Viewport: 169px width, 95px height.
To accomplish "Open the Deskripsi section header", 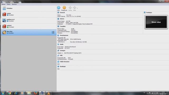I will [x=63, y=66].
